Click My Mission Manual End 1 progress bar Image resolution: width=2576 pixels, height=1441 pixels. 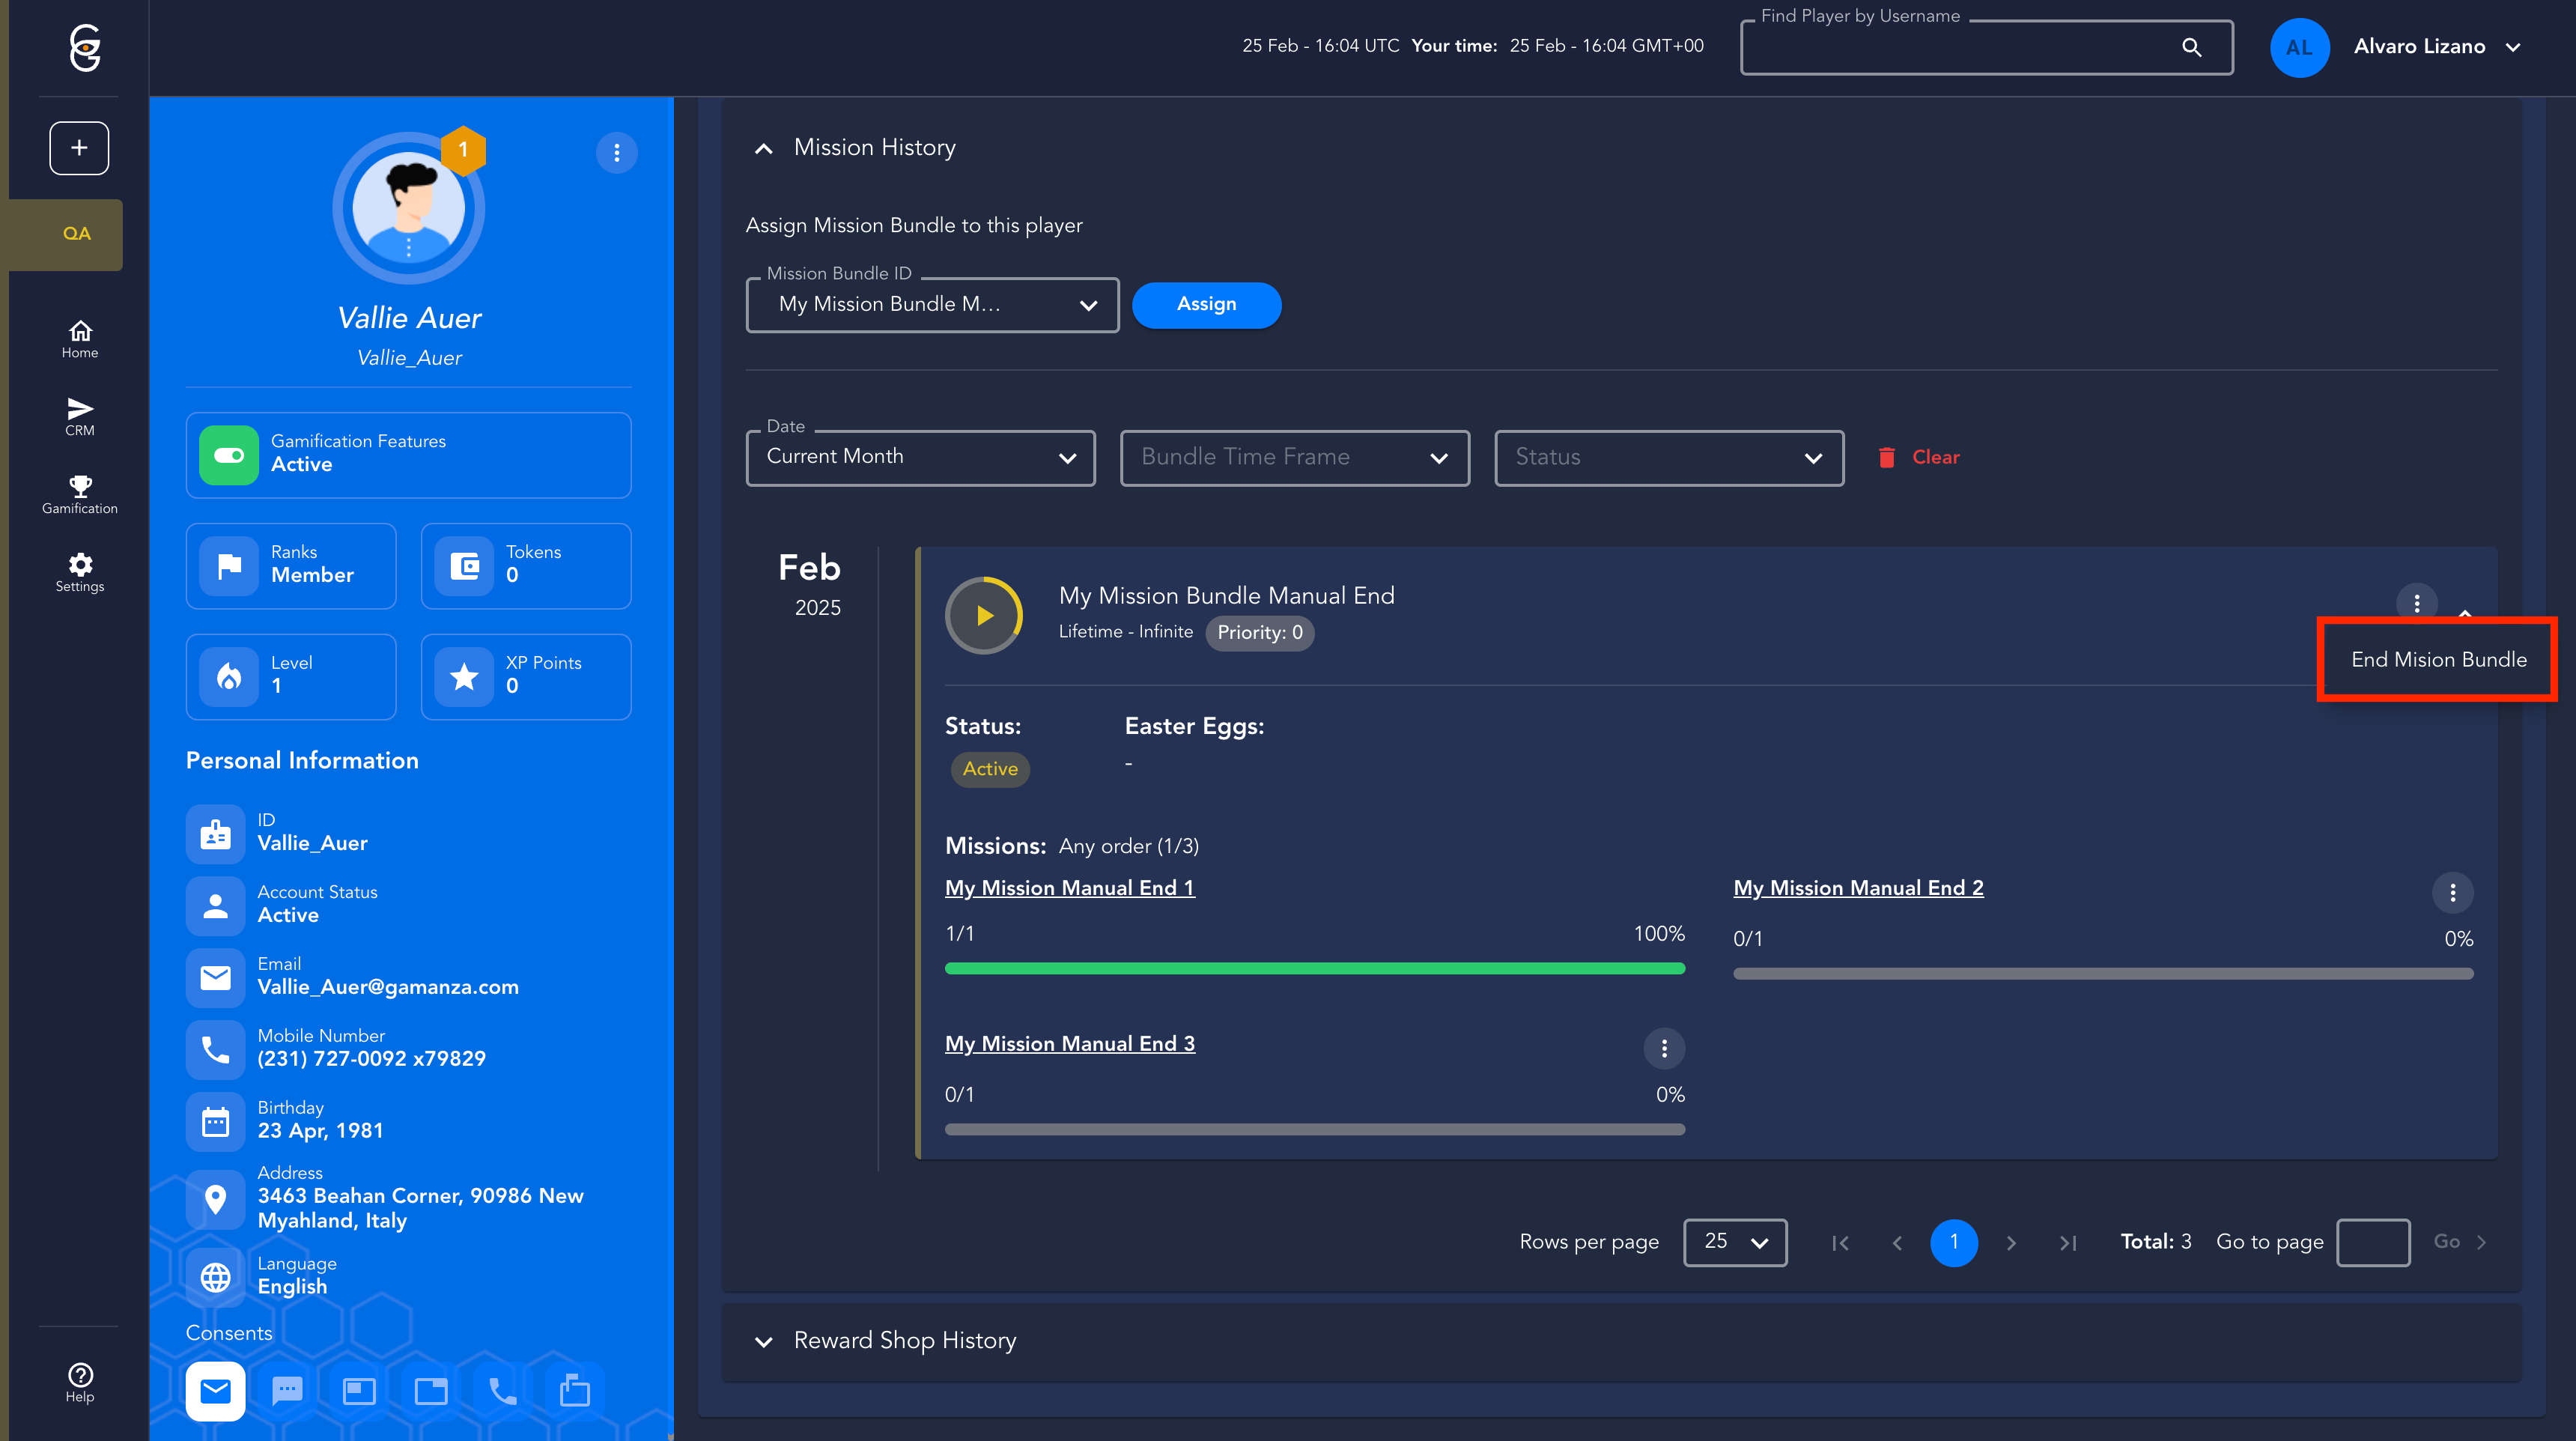pos(1314,968)
